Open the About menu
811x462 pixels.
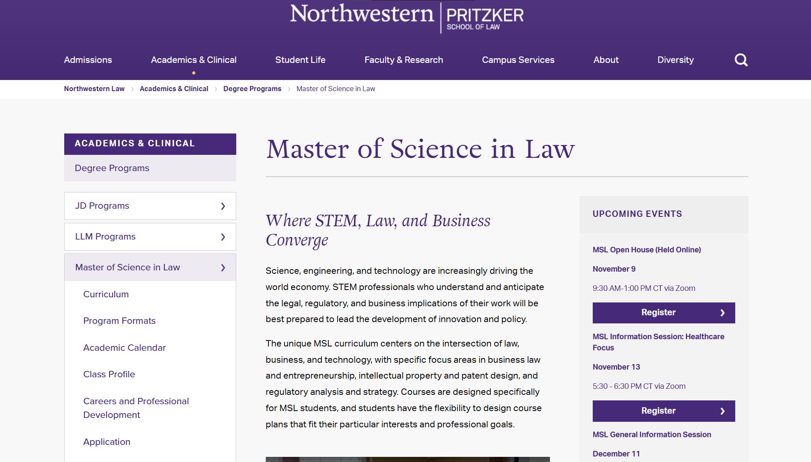[606, 60]
